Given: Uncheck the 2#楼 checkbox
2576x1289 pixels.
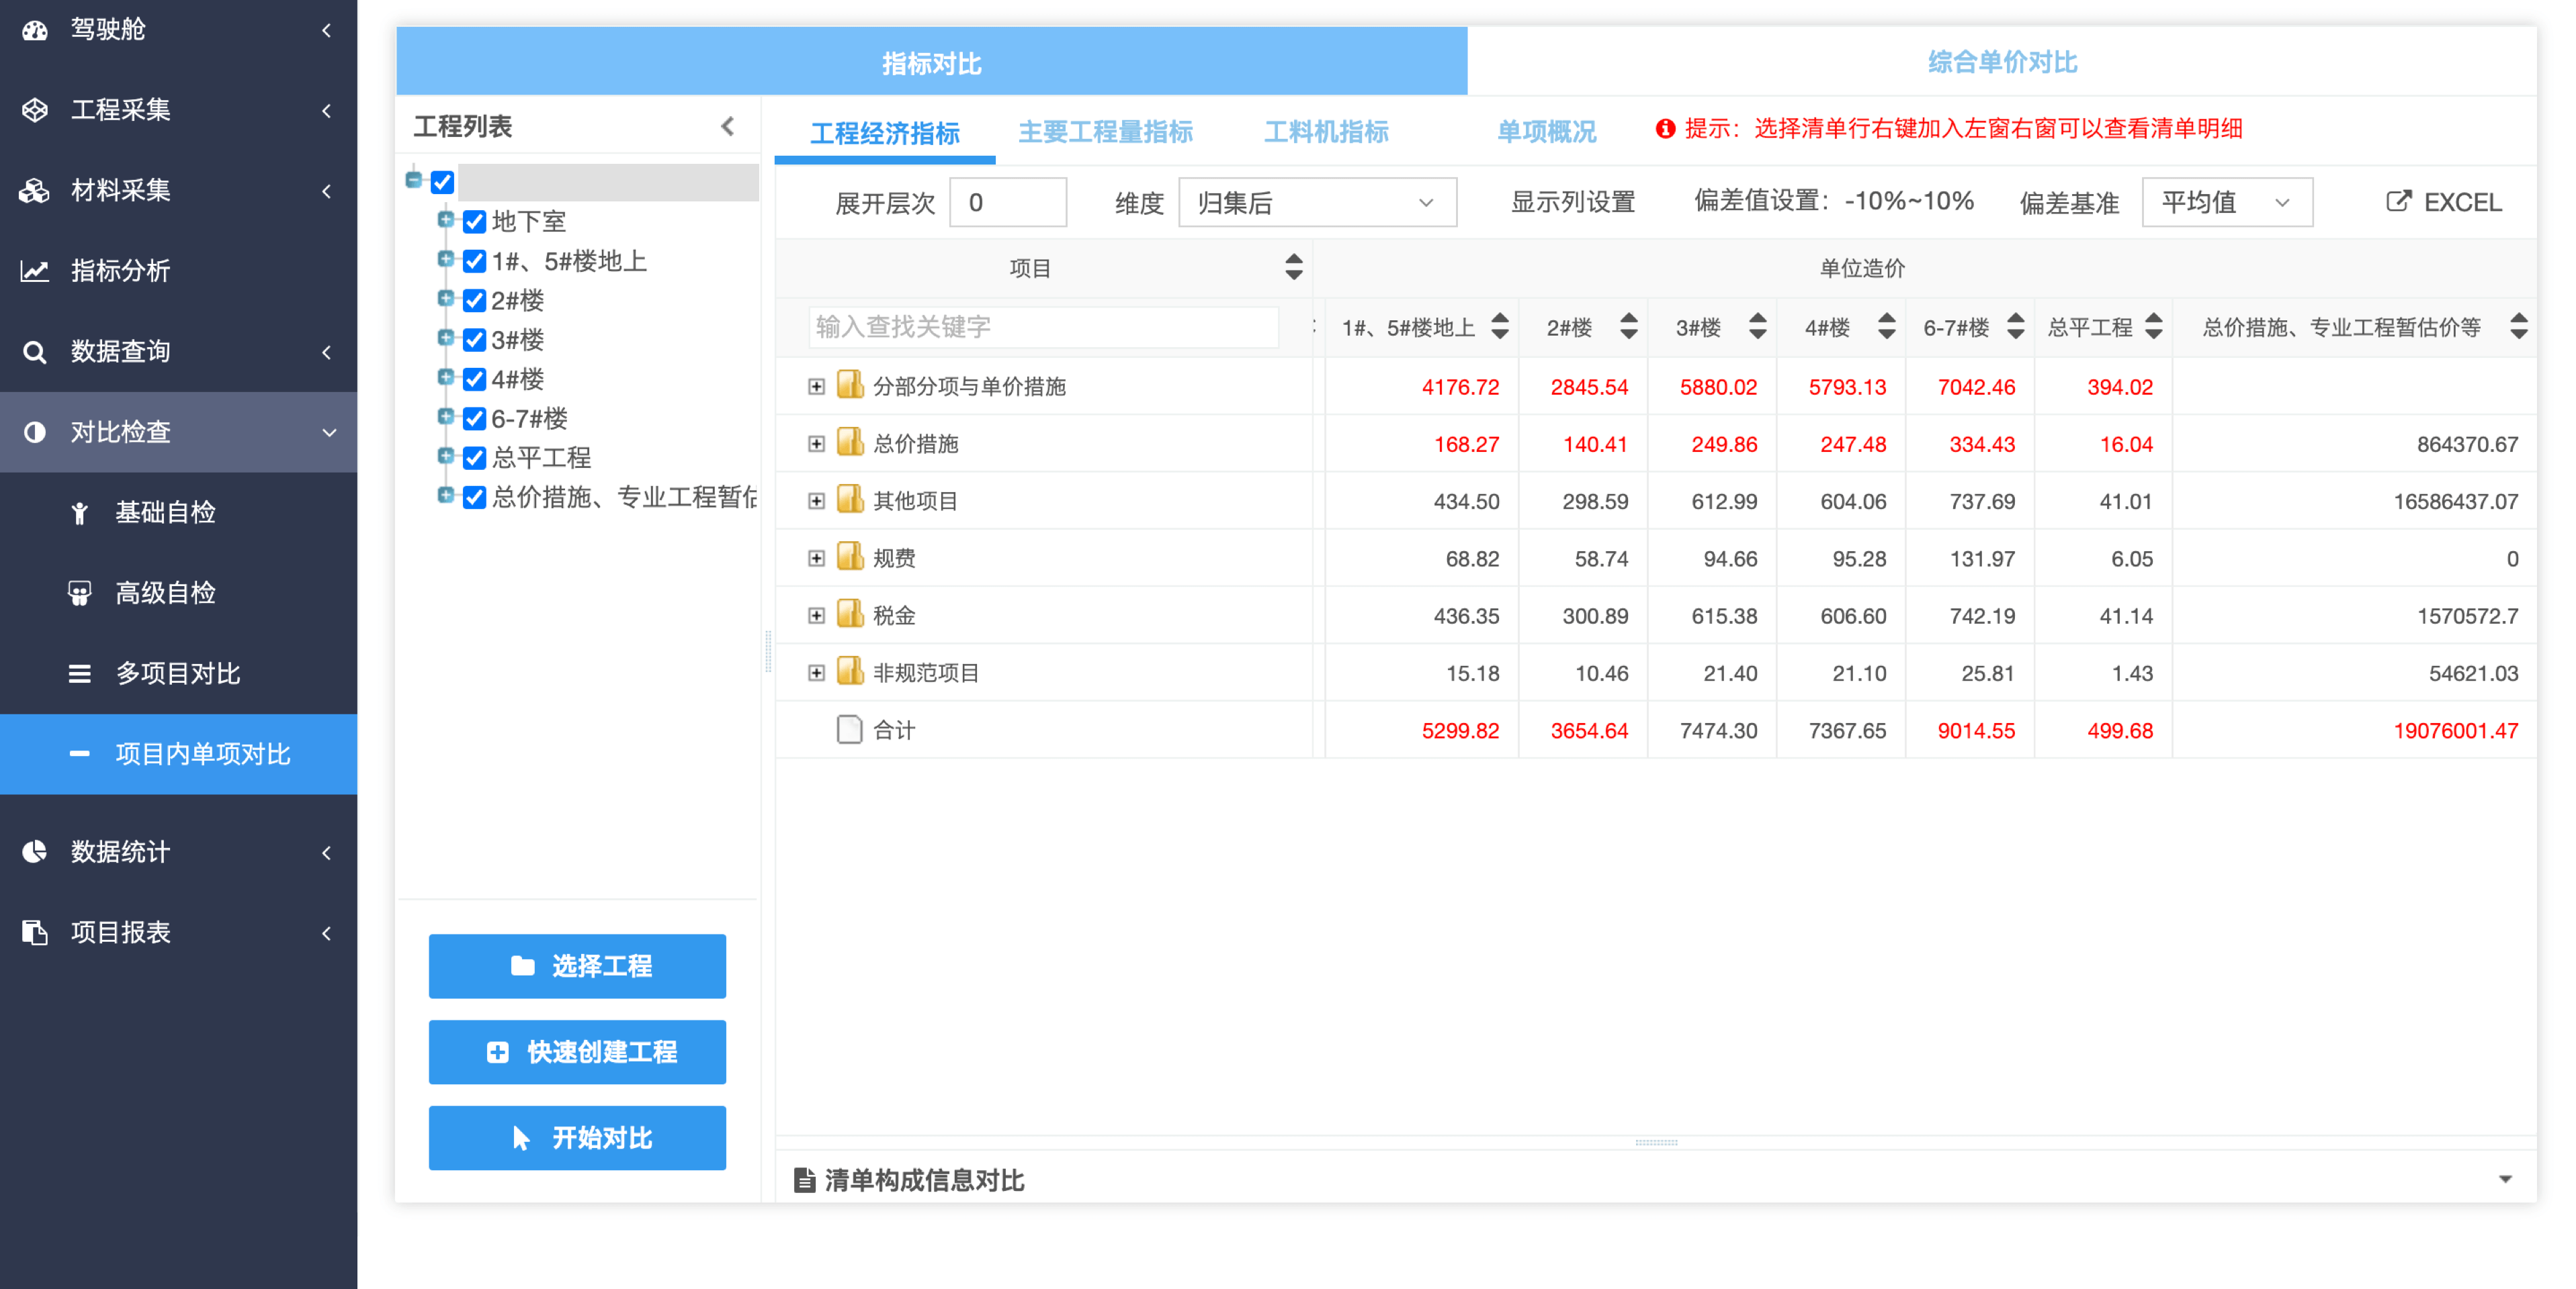Looking at the screenshot, I should point(475,301).
